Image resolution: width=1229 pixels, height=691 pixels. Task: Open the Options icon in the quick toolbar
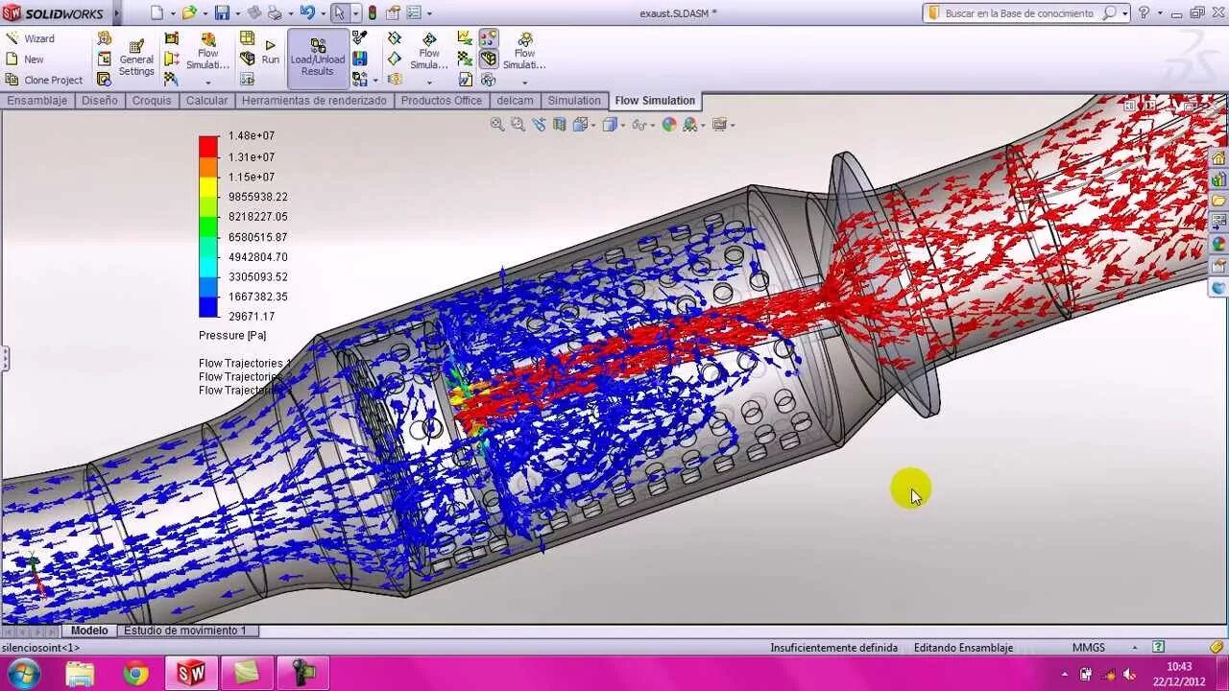pos(414,13)
